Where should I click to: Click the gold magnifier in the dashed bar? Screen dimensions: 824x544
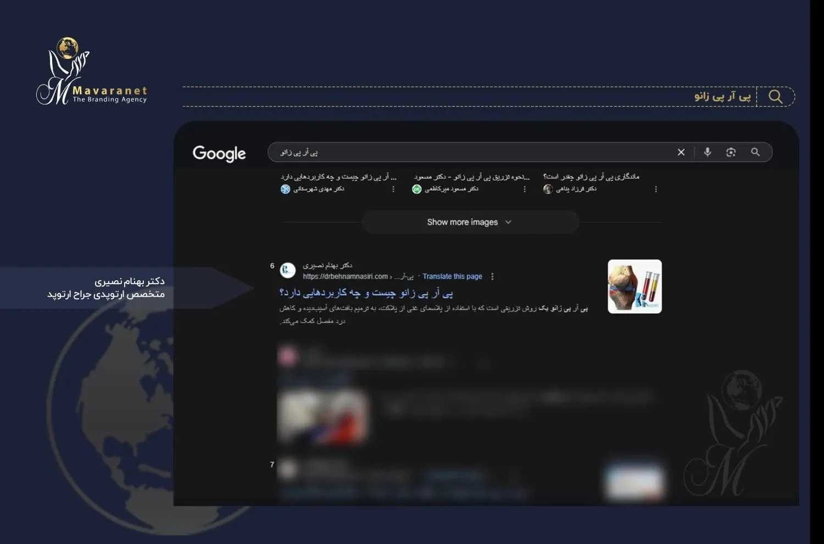coord(775,97)
